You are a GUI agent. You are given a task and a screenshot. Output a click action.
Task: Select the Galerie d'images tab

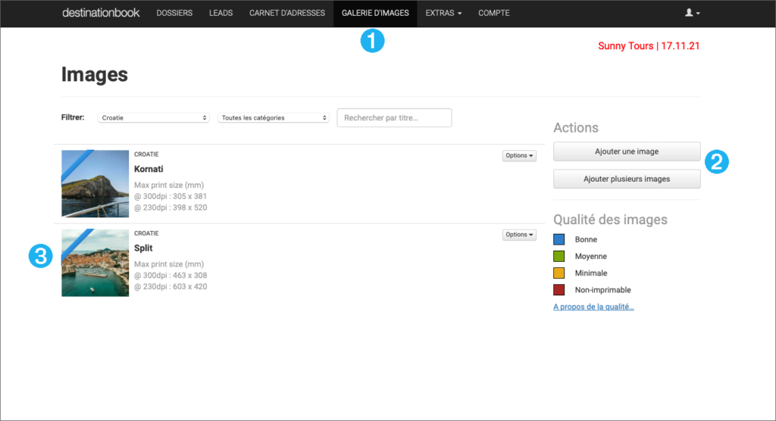375,13
